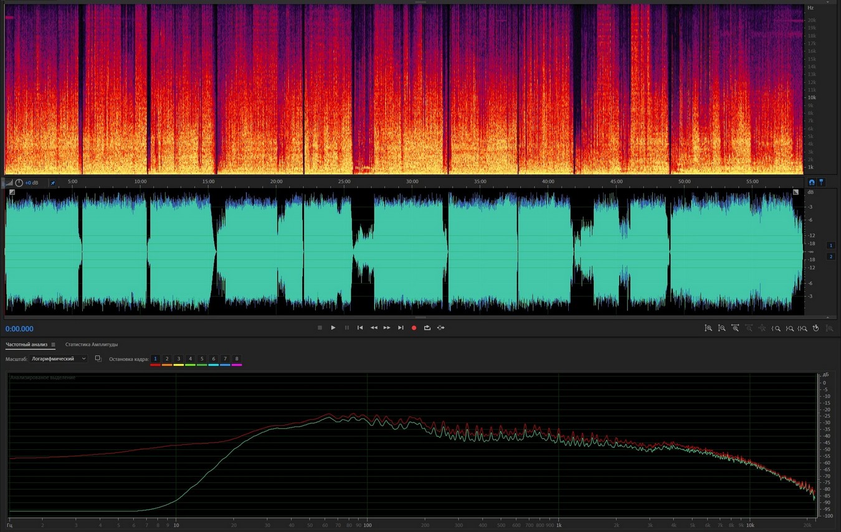Toggle snapping magnet icon above waveform
Viewport: 841px width, 532px height.
[812, 182]
